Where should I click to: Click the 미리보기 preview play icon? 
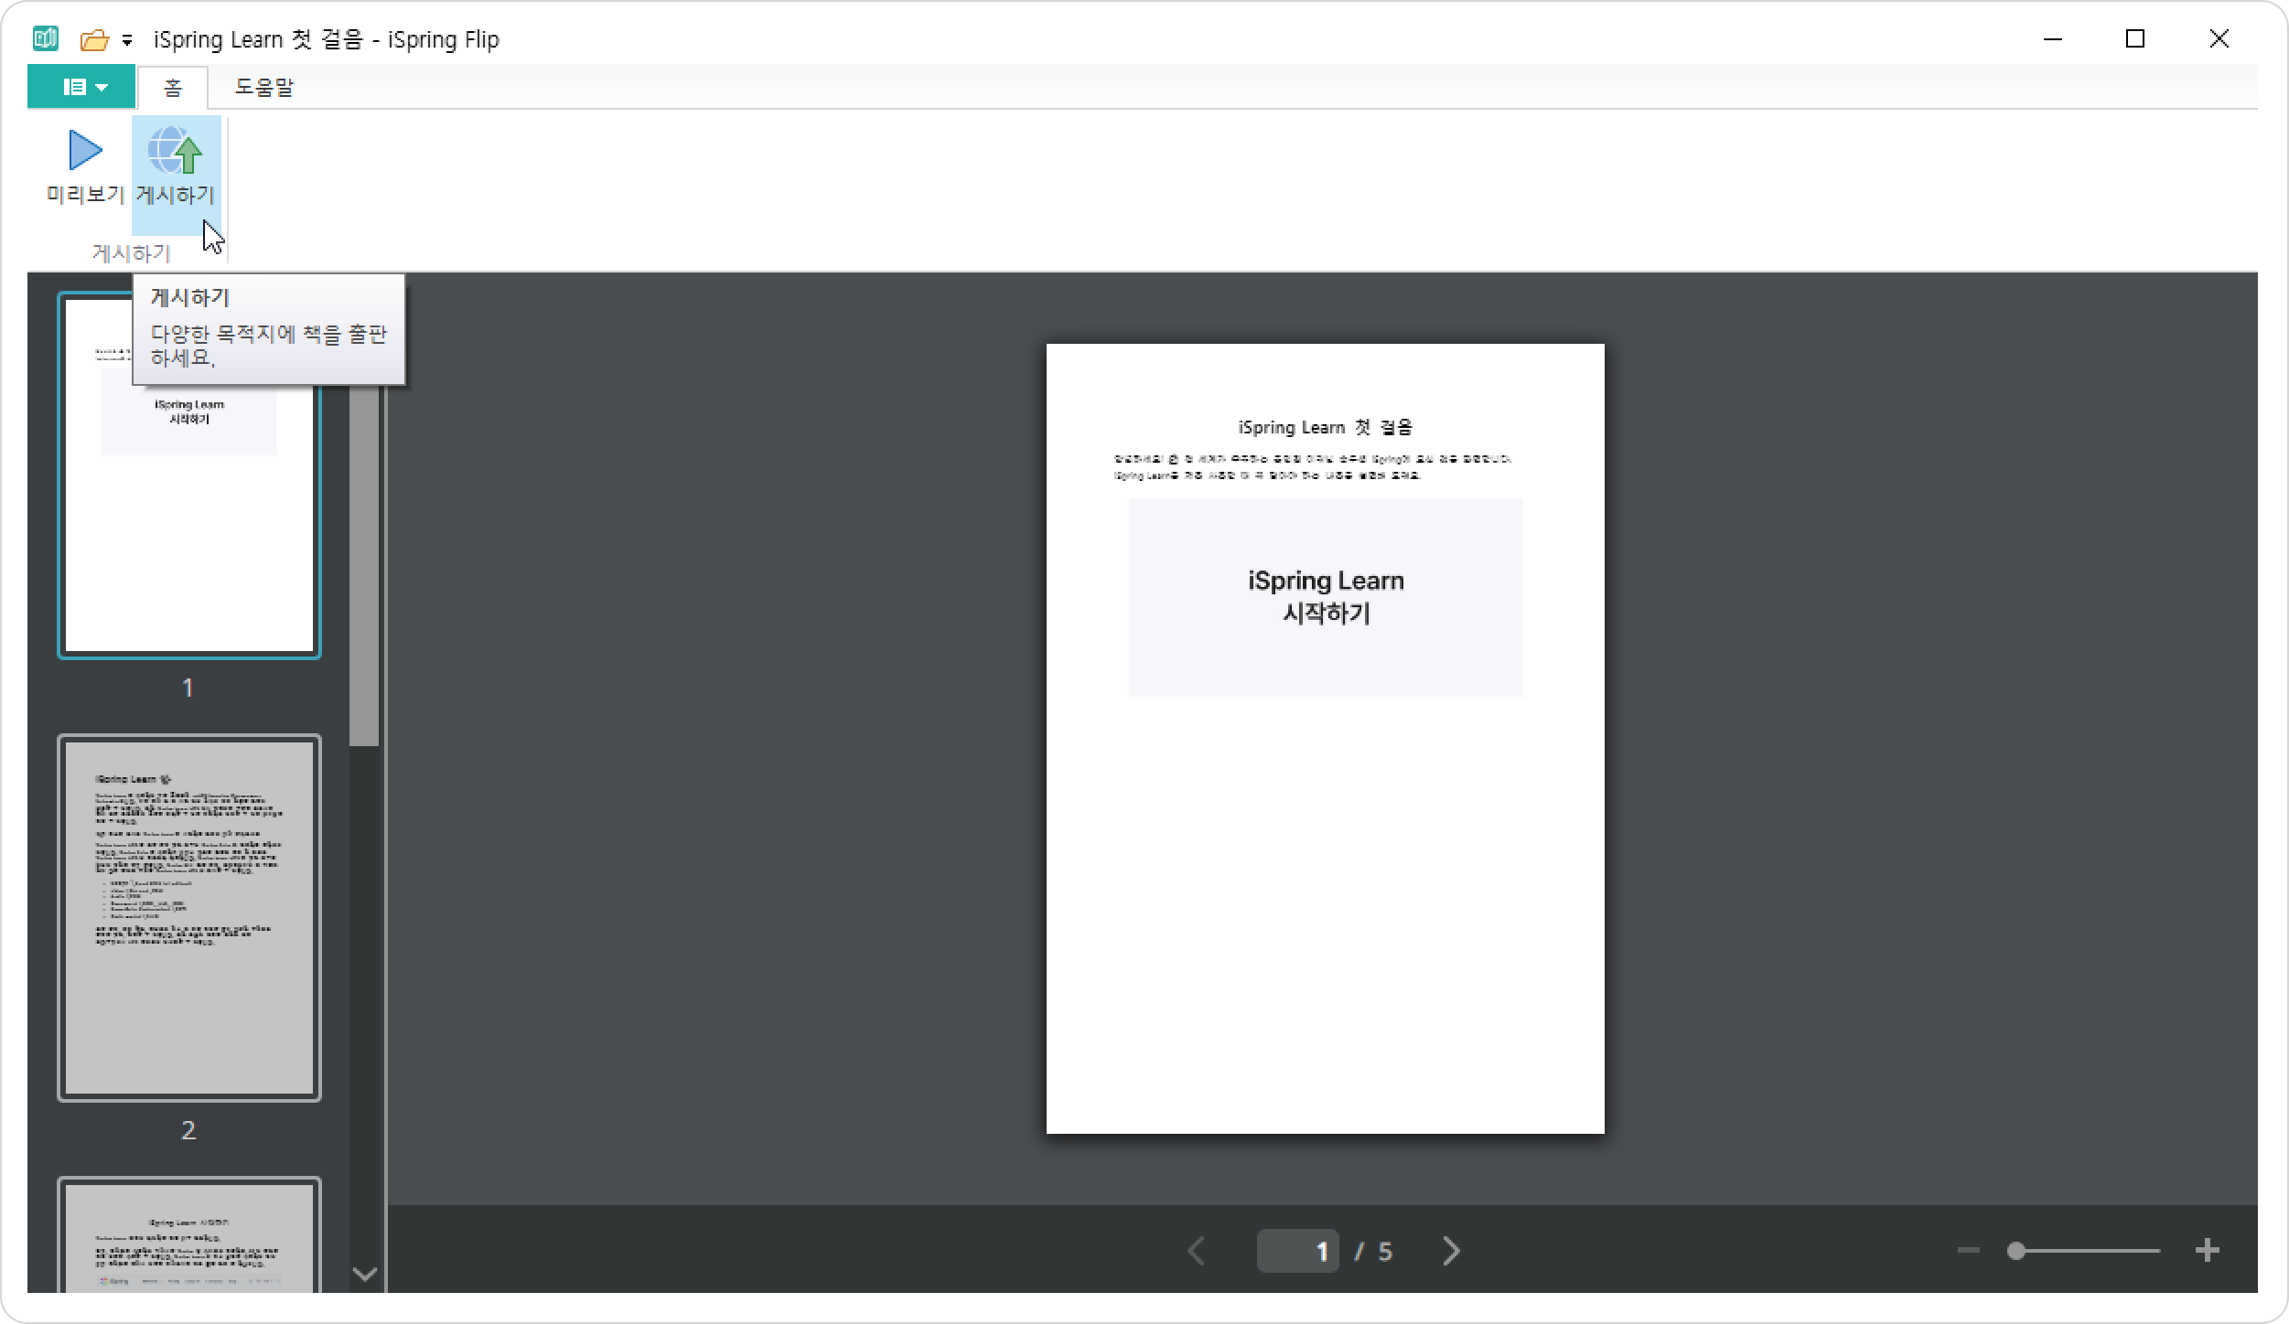click(85, 150)
